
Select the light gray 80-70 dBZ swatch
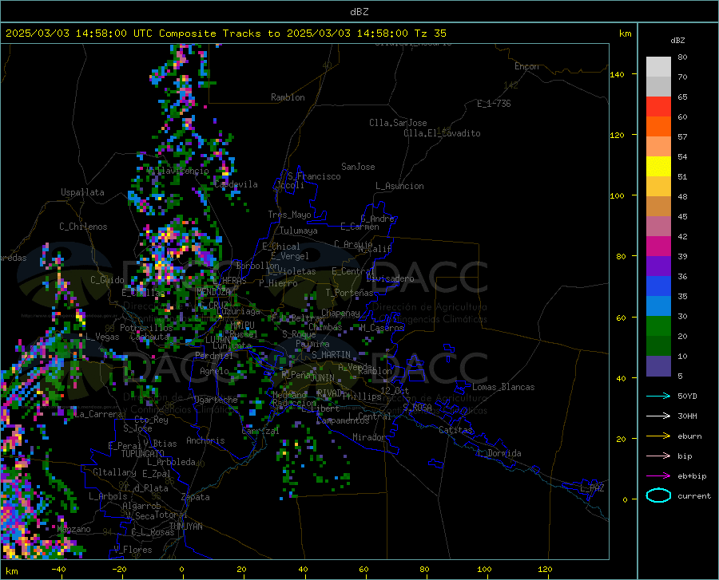click(658, 67)
